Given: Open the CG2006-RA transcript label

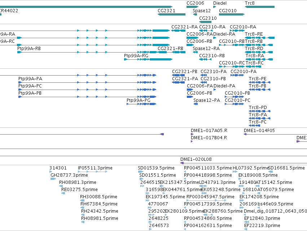Looking at the screenshot, I should (x=199, y=34).
